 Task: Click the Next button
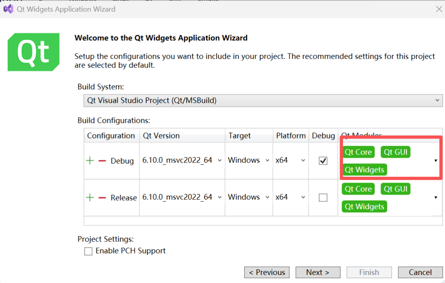(318, 272)
